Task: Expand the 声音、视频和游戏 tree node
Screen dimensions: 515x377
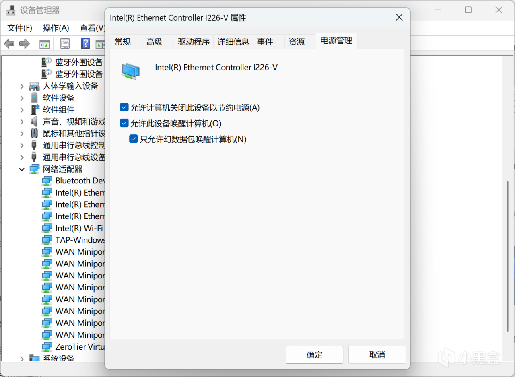Action: (22, 122)
